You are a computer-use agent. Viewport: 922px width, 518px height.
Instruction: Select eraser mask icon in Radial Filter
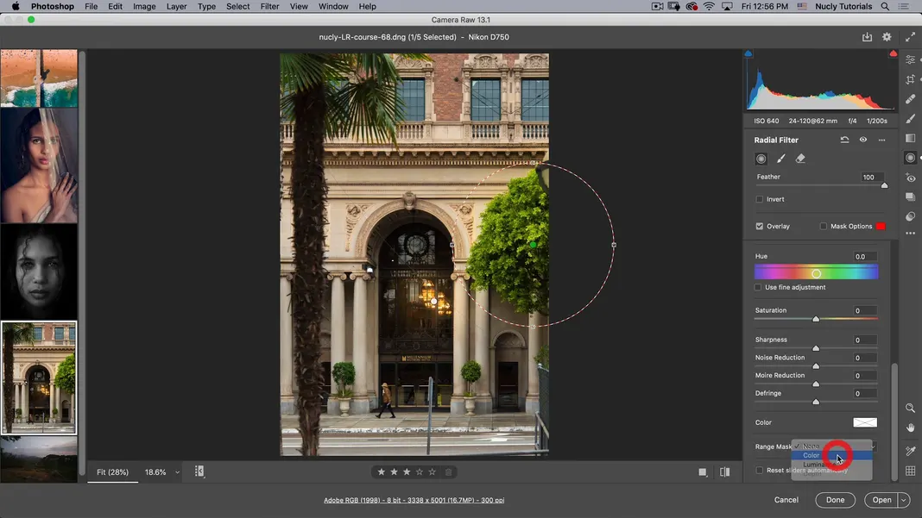tap(800, 159)
